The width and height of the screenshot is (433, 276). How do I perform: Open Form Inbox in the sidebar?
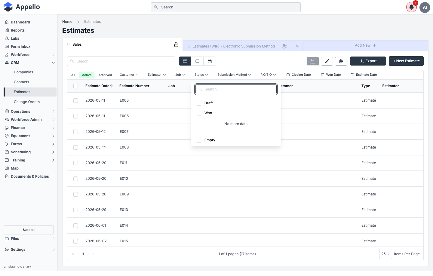tap(20, 47)
